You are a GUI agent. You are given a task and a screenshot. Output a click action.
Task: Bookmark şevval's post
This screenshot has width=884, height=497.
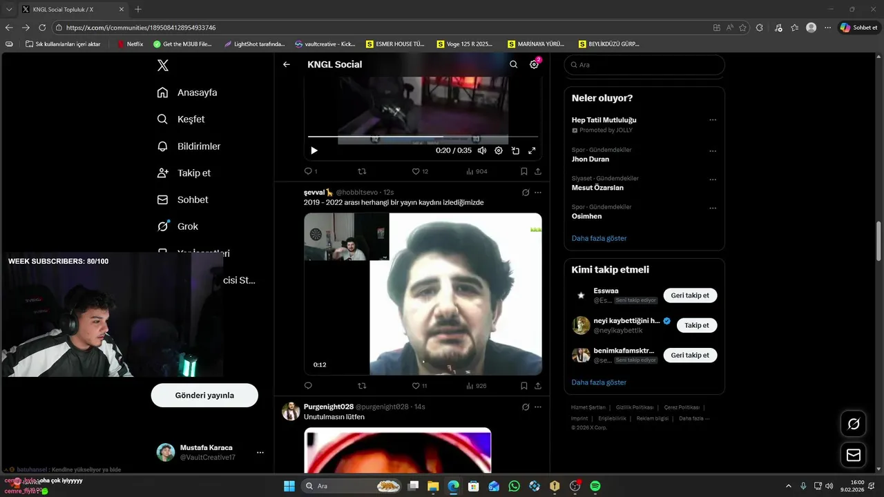click(523, 386)
